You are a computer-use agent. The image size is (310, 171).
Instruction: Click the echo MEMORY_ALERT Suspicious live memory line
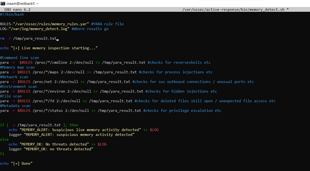(84, 130)
